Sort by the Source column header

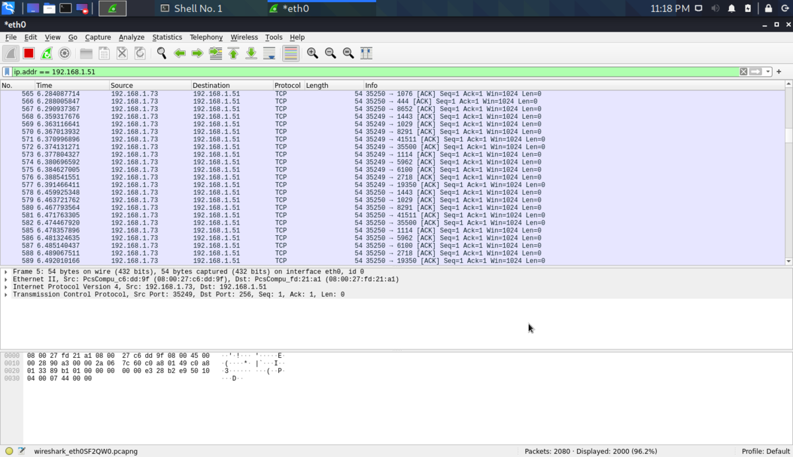point(150,85)
